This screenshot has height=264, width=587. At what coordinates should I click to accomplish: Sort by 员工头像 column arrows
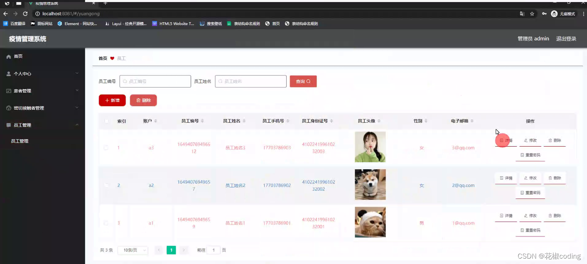(x=379, y=121)
